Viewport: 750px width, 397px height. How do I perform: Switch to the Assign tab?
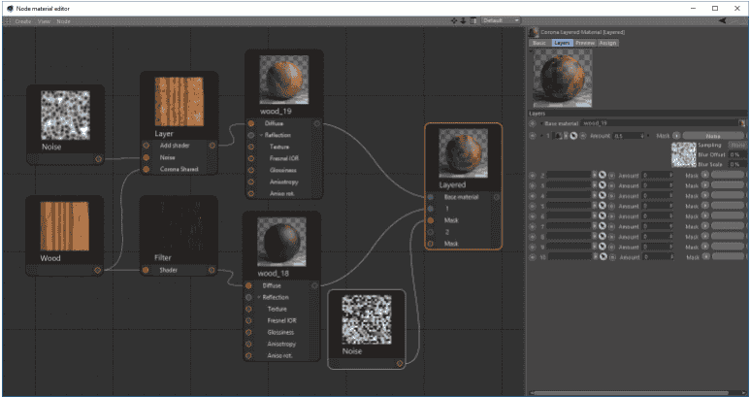(x=607, y=43)
